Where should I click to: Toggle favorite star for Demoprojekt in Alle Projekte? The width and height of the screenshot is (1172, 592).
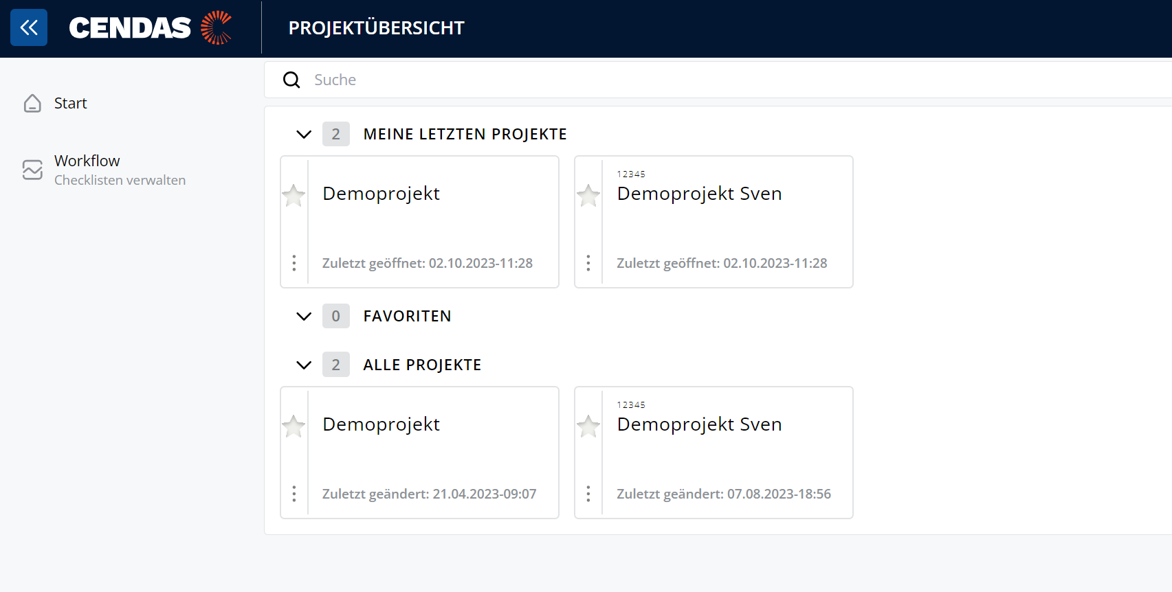point(294,426)
